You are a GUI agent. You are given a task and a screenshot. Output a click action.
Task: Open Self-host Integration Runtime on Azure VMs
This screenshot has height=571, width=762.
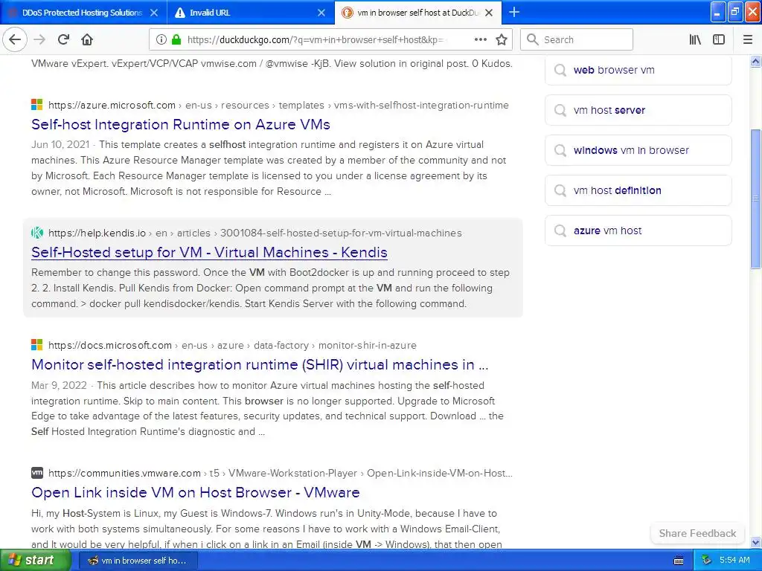point(181,124)
